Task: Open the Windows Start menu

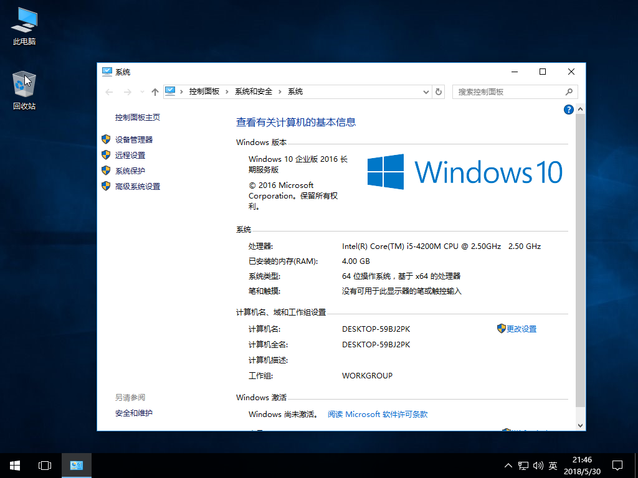Action: point(15,465)
